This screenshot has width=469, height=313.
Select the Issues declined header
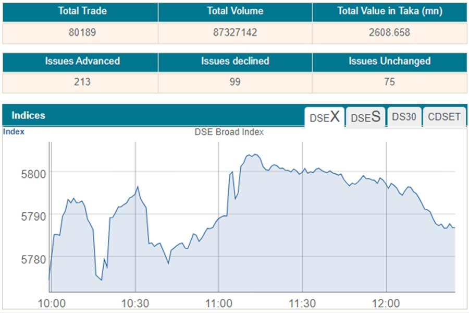[x=235, y=61]
